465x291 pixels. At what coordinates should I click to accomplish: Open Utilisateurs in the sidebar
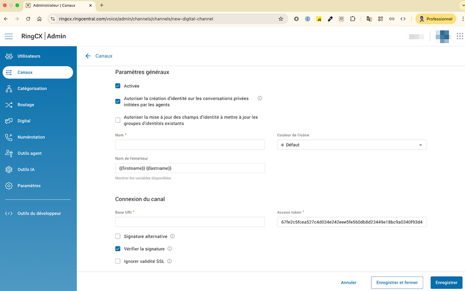(29, 56)
